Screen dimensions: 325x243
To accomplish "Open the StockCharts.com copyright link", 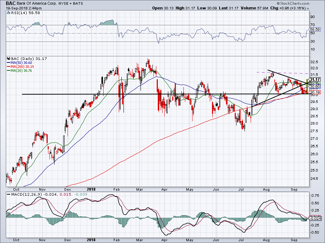I will click(293, 3).
